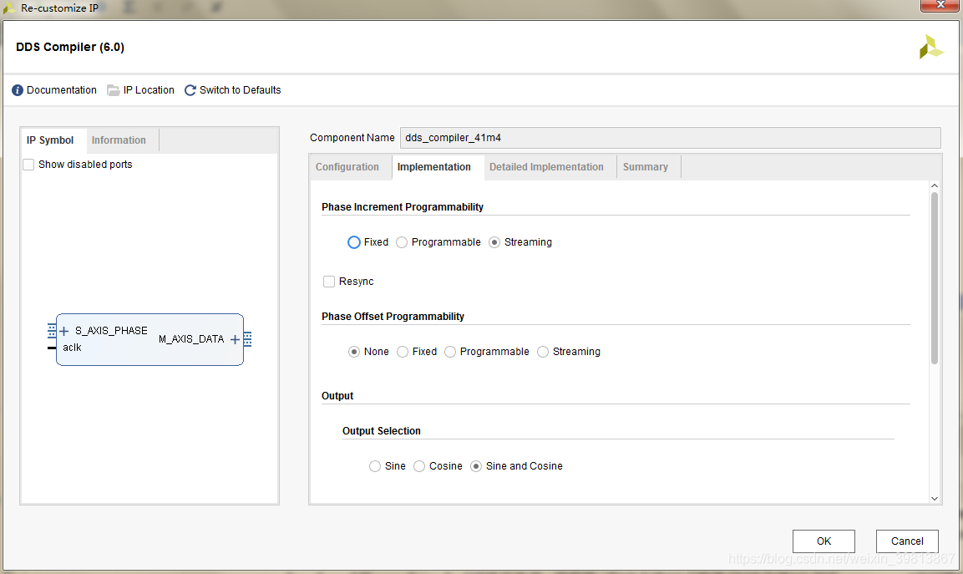Tick the Resync checkbox

(329, 282)
